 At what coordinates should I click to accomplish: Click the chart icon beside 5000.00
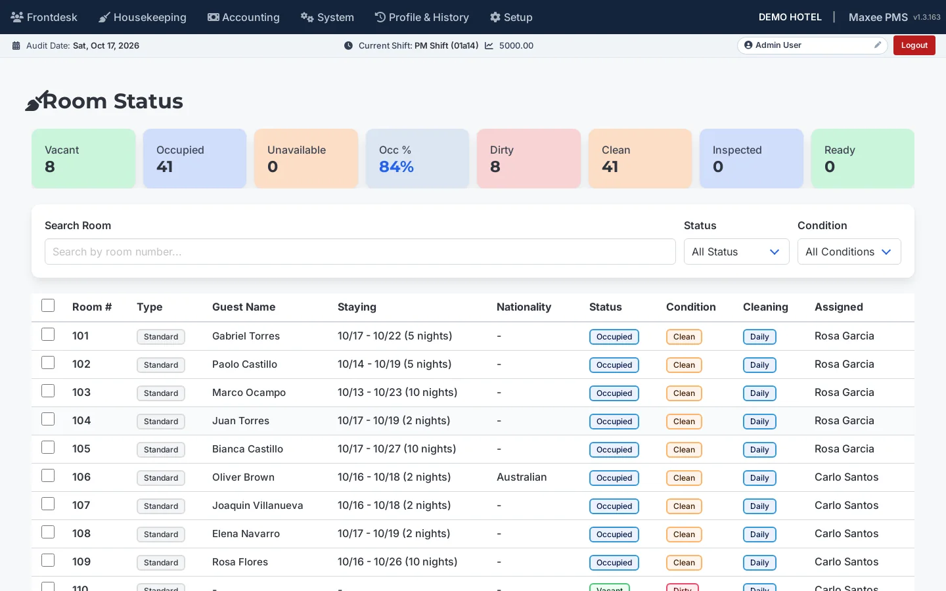489,46
